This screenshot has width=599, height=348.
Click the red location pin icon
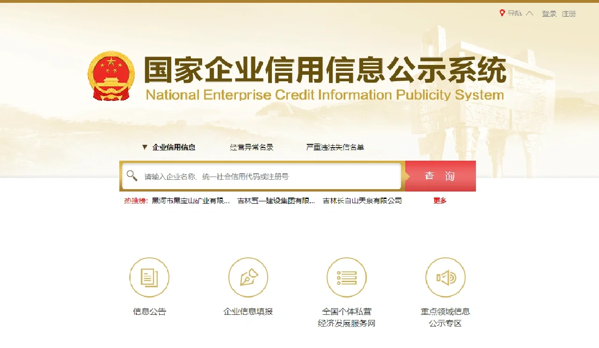(502, 13)
